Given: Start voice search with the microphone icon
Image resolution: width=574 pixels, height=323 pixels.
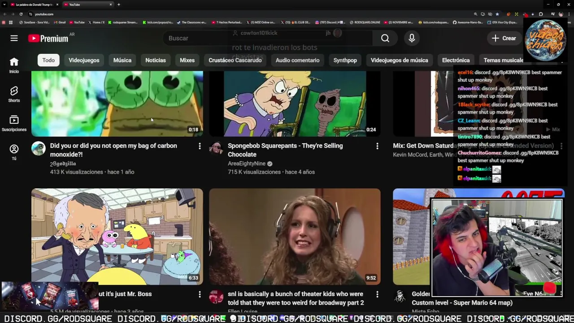Looking at the screenshot, I should 412,38.
